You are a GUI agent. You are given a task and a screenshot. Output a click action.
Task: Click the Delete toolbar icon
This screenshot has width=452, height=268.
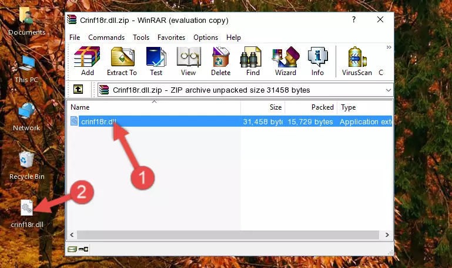[221, 61]
